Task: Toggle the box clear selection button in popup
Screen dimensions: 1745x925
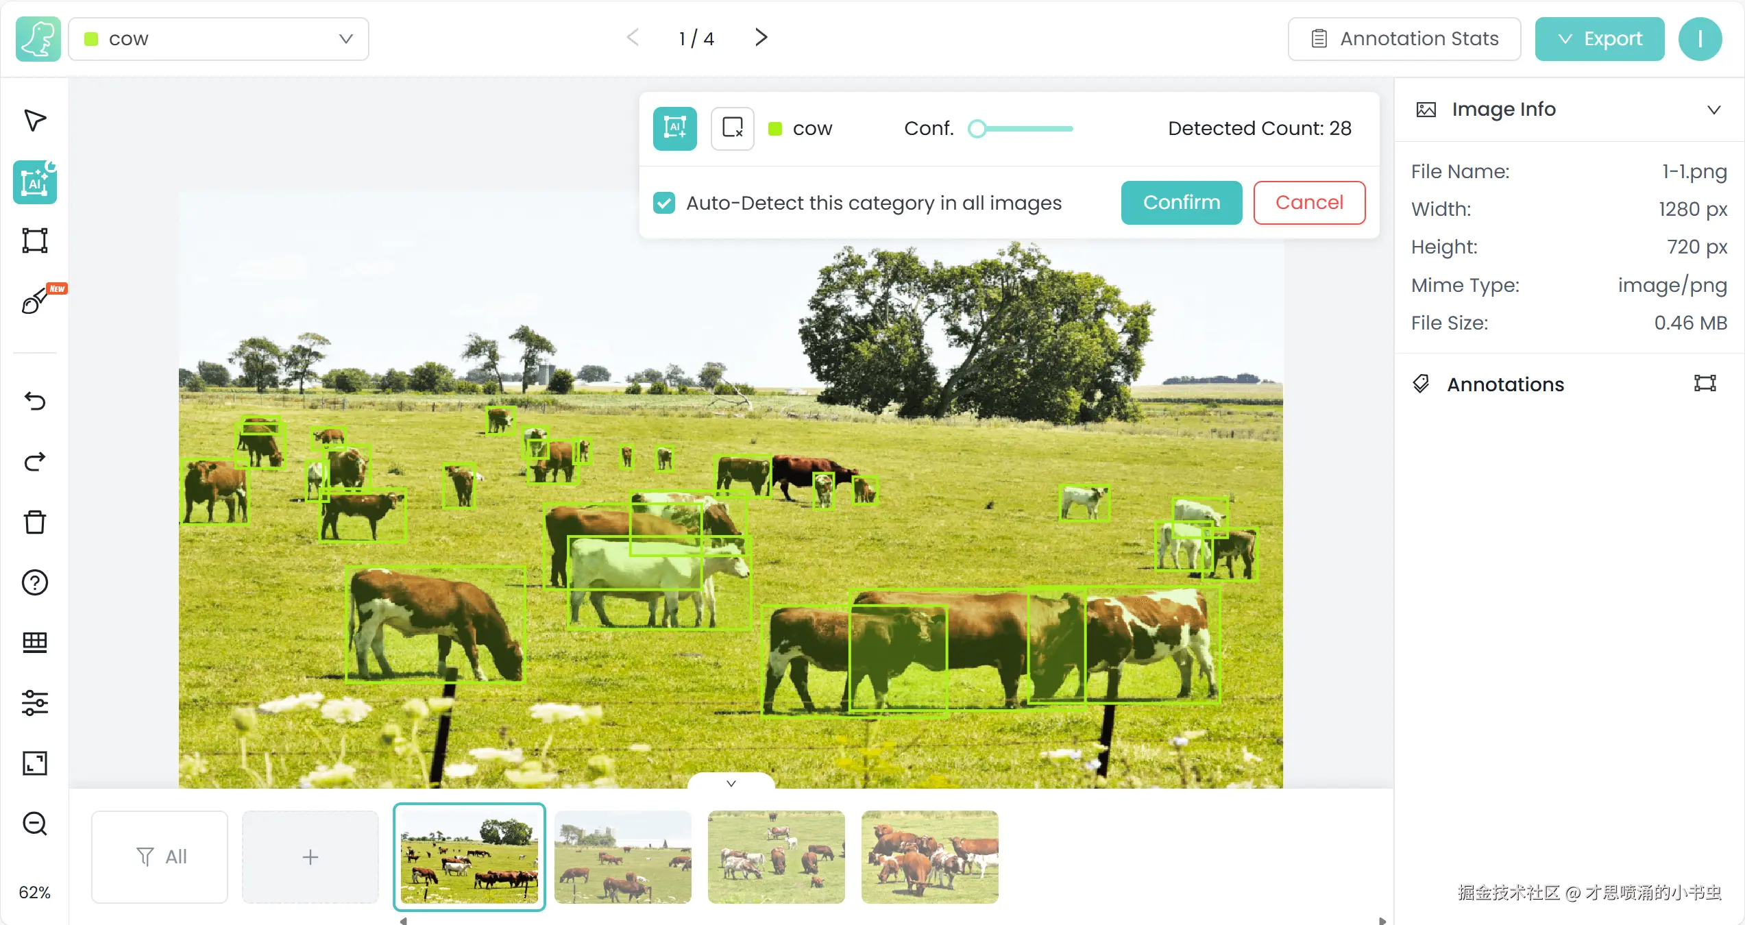Action: click(x=732, y=128)
